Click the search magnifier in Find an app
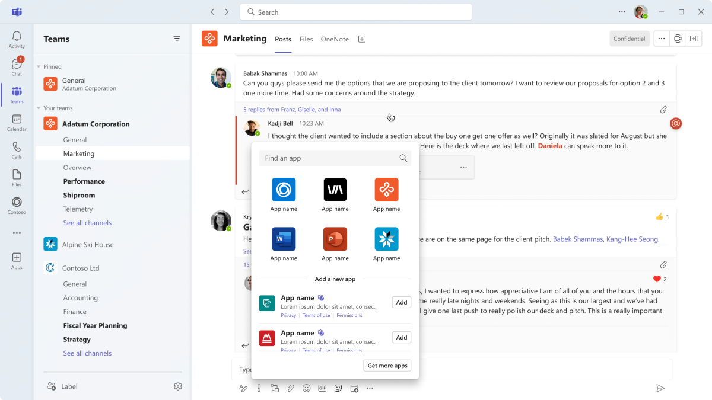 [x=403, y=158]
